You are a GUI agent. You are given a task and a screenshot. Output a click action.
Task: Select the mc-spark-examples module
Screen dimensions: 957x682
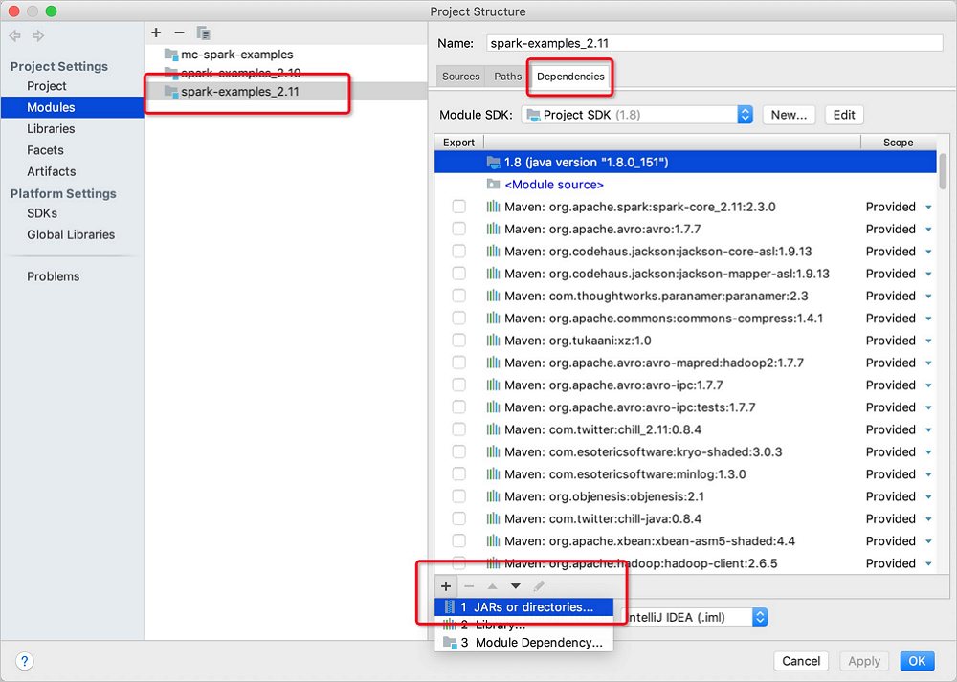pyautogui.click(x=236, y=55)
